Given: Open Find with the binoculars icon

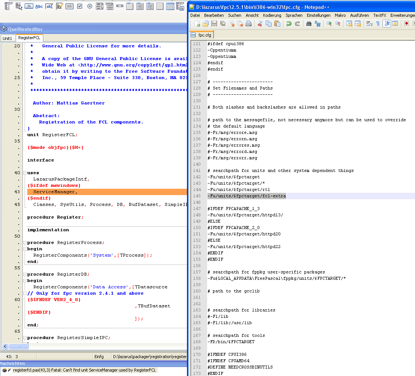Looking at the screenshot, I should [309, 23].
